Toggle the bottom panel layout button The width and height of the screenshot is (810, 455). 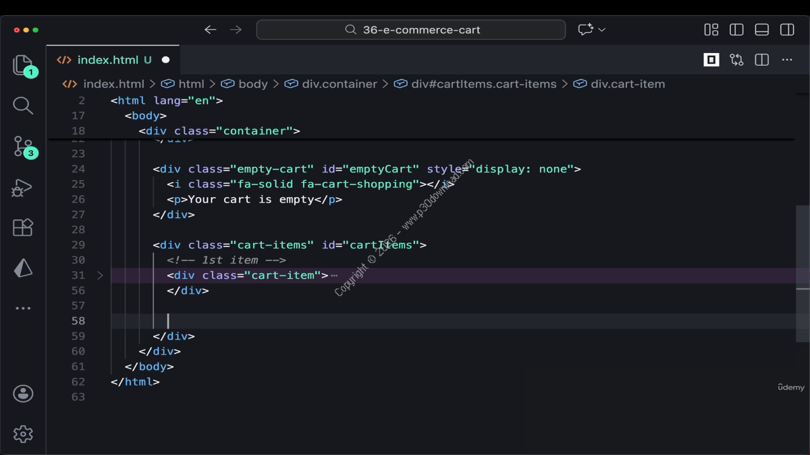tap(762, 30)
